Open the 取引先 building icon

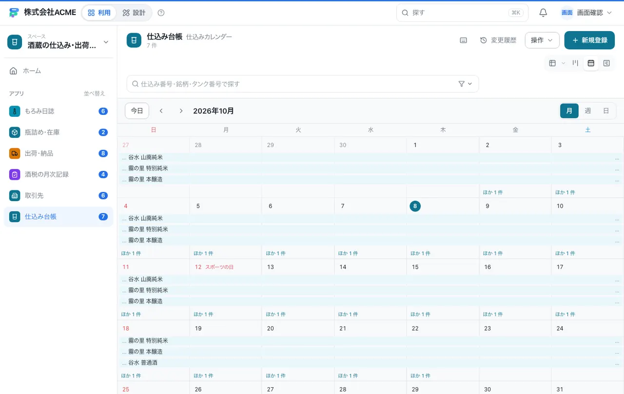(15, 195)
